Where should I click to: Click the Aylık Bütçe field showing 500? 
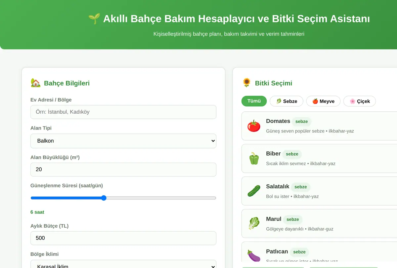point(123,238)
